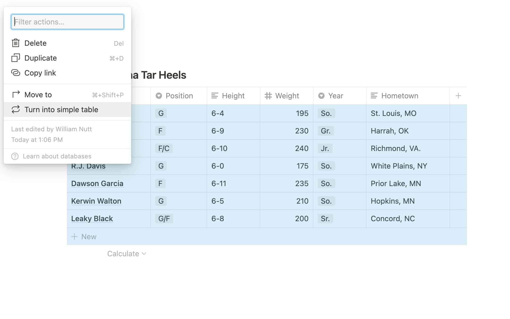Click the Copy link chain icon
Screen dimensions: 510x319
[x=16, y=73]
